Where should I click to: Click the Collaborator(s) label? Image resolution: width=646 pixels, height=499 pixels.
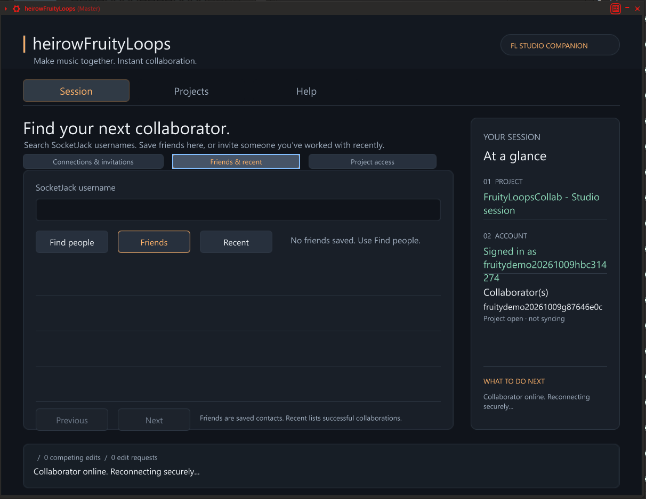pos(516,292)
